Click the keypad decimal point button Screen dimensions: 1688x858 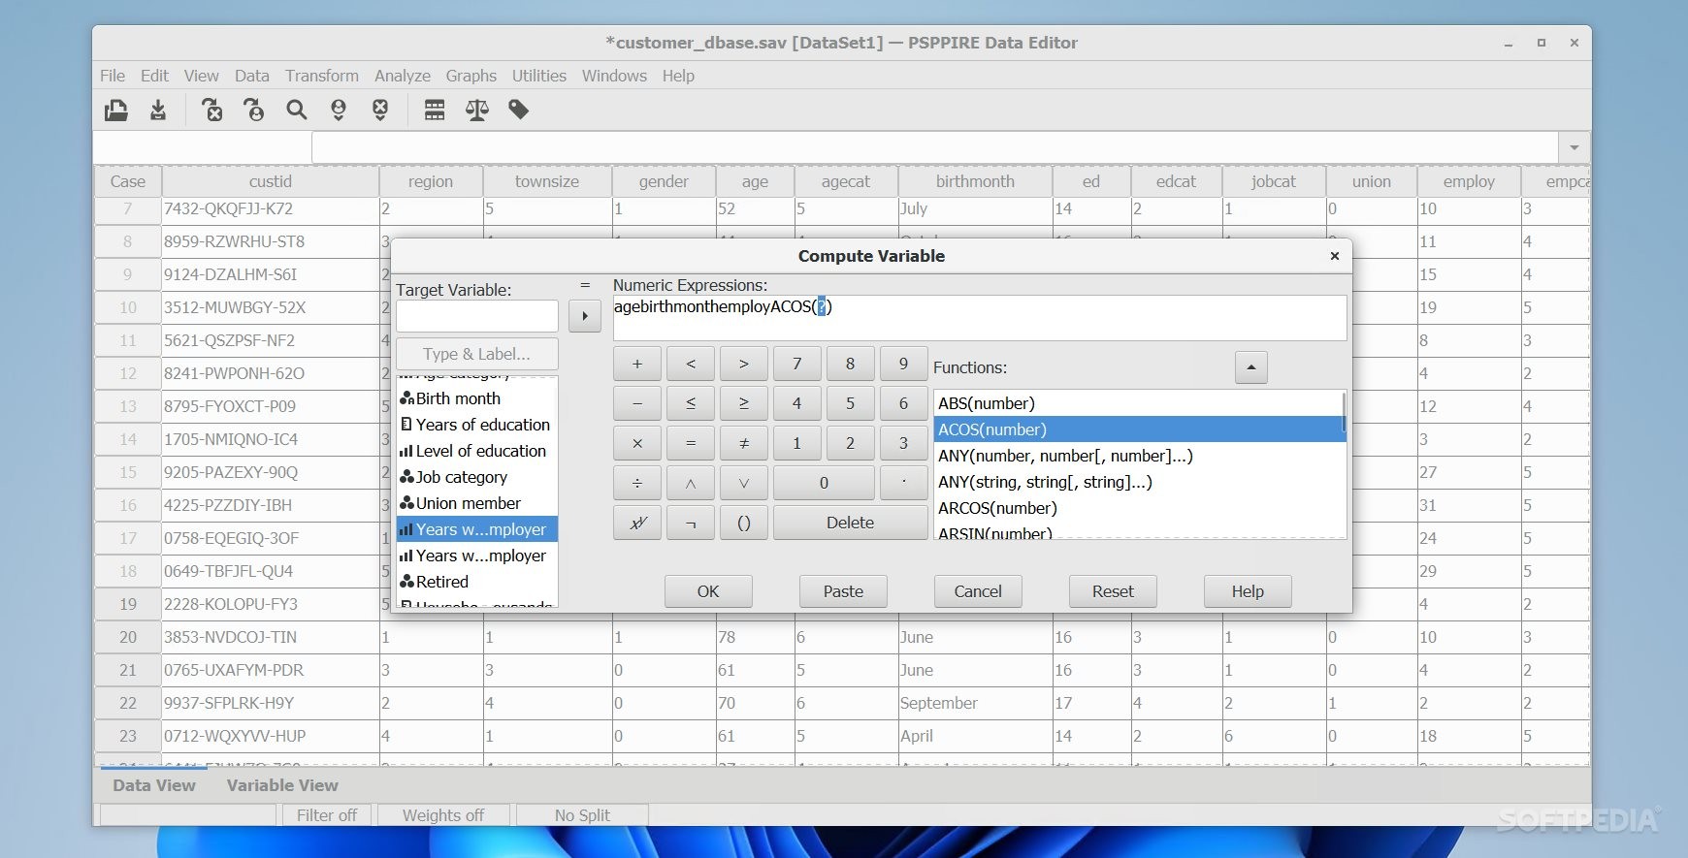pyautogui.click(x=904, y=483)
